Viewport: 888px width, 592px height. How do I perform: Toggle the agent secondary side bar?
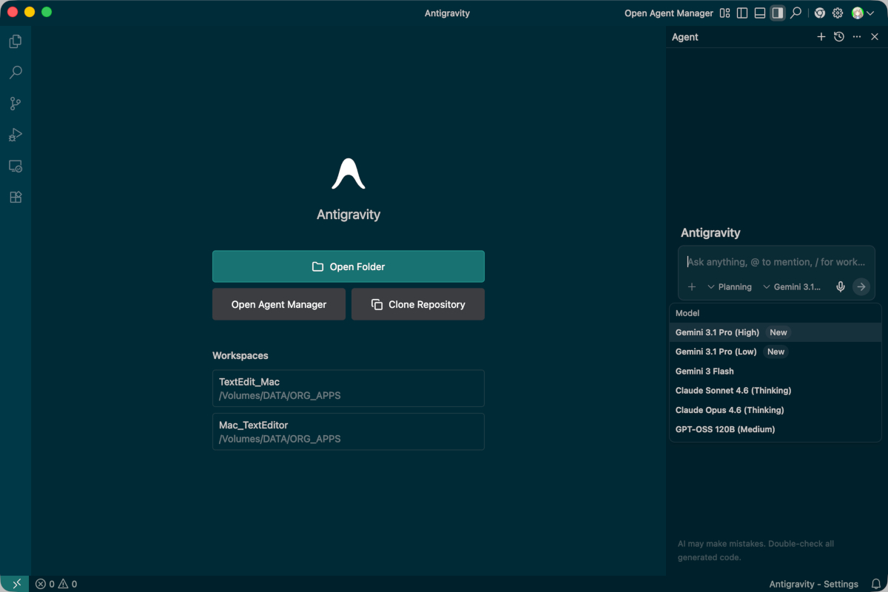(777, 13)
